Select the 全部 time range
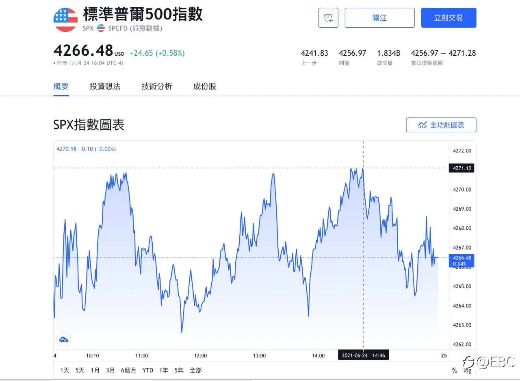Screen dimensions: 520x381 196,370
